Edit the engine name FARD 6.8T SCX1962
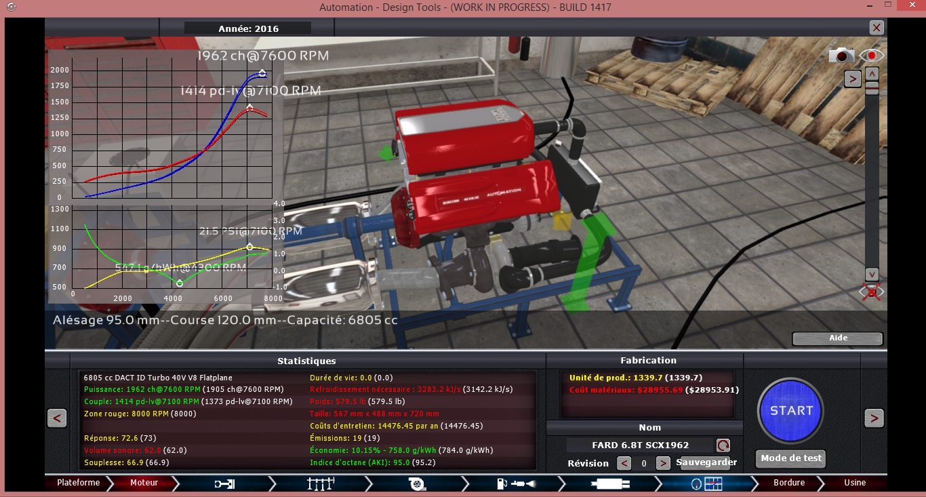The image size is (926, 497). [641, 445]
